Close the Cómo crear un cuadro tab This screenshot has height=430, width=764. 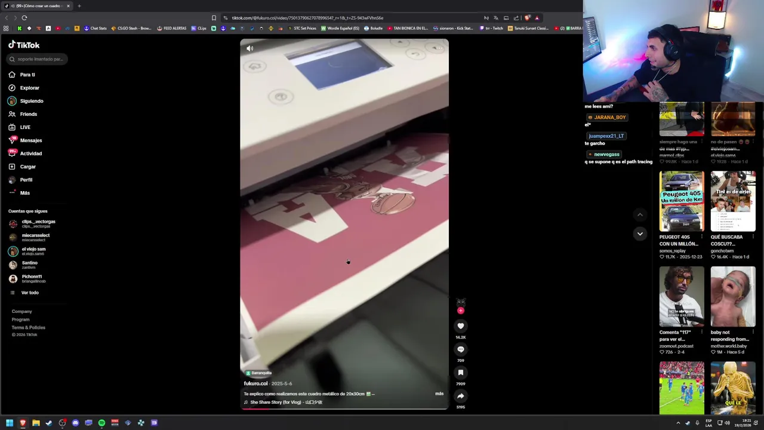point(68,6)
